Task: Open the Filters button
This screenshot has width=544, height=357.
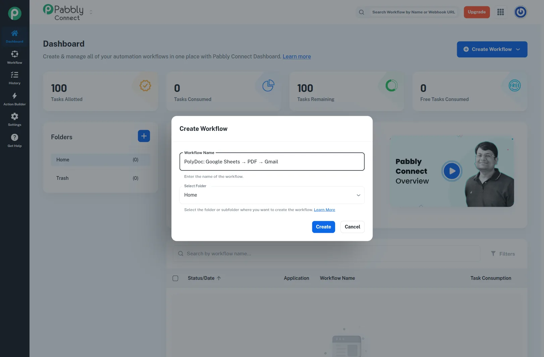Action: click(503, 254)
